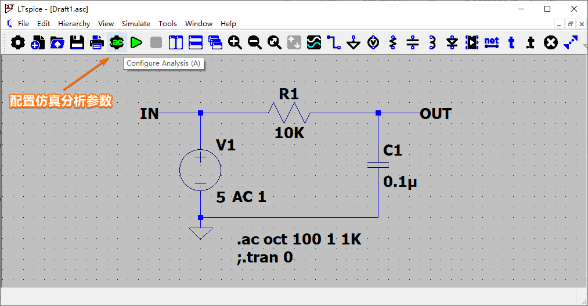This screenshot has height=306, width=588.
Task: Select the C1 capacitor plates symbol
Action: click(x=378, y=165)
